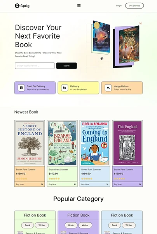Click the Happy Return arrow icon

[108, 88]
